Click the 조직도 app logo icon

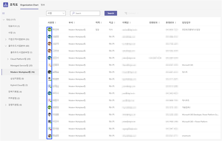coord(6,5)
